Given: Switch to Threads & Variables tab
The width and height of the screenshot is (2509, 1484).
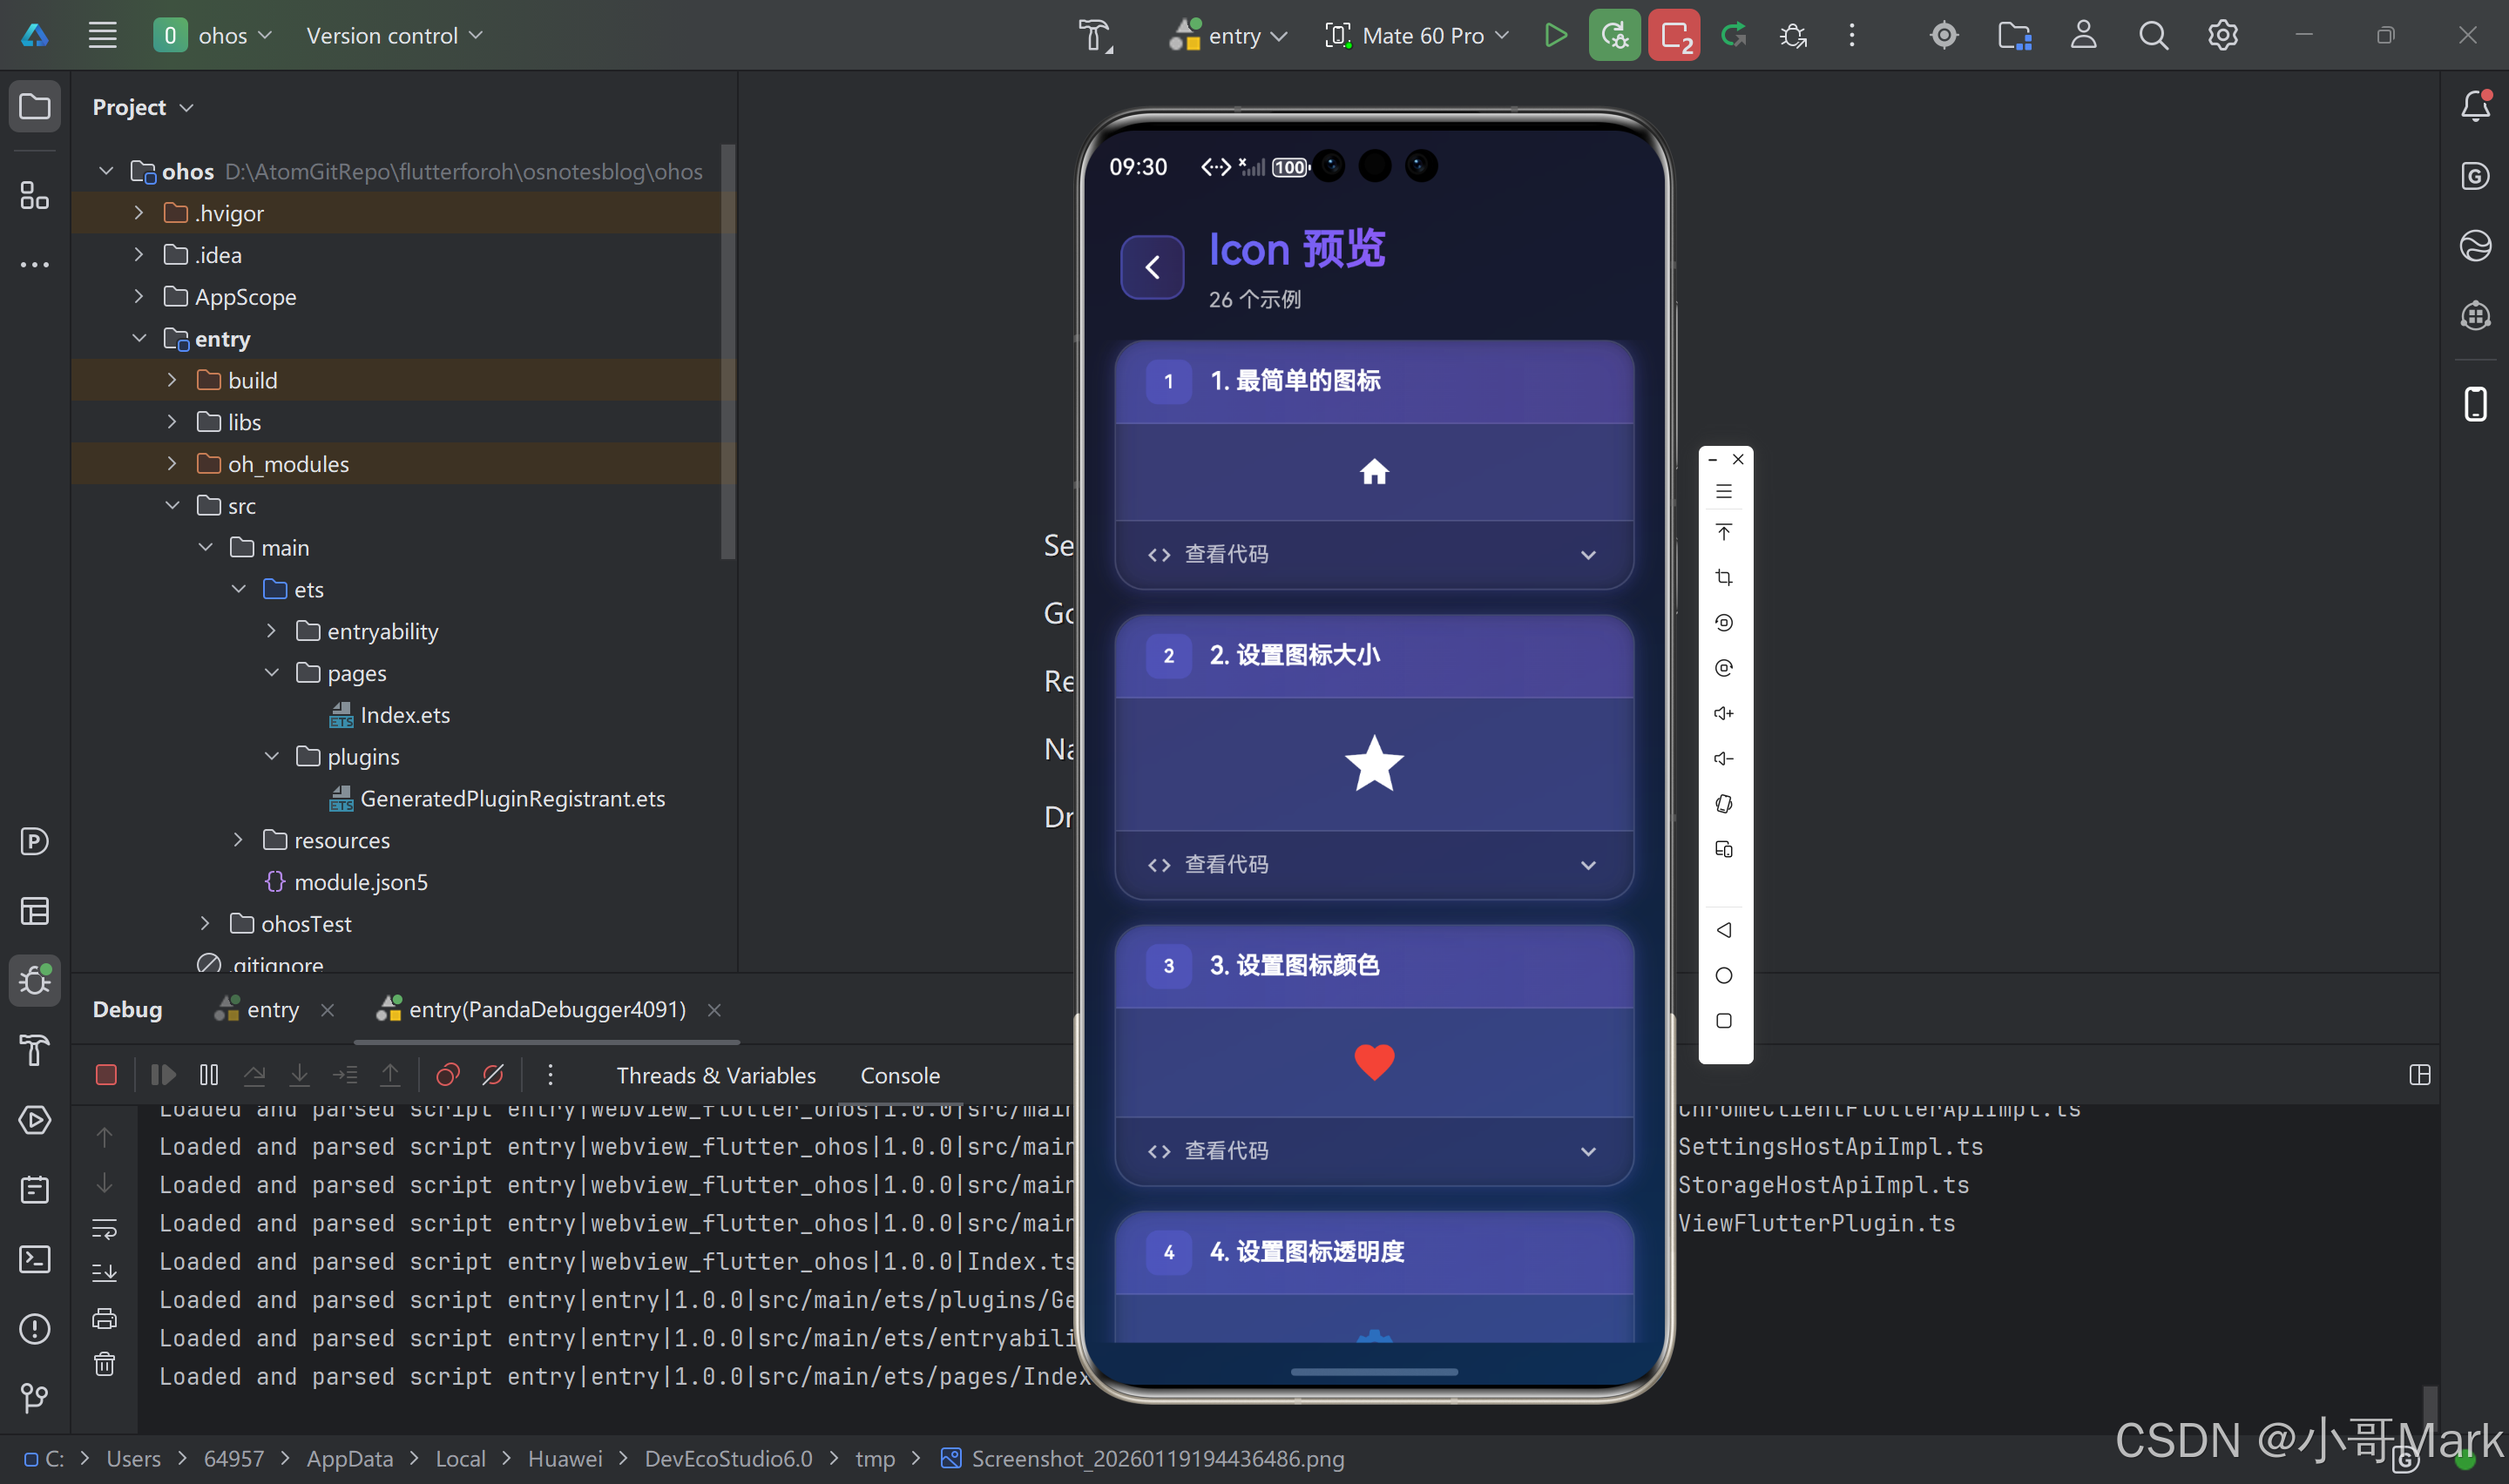Looking at the screenshot, I should [x=715, y=1075].
